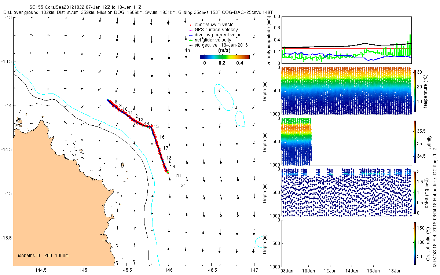Click the green net glider velocity legend marker
This screenshot has height=275, width=440.
[190, 40]
